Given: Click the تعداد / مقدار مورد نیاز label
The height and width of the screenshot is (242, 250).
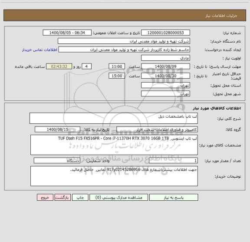Looking at the screenshot, I should point(223,161).
